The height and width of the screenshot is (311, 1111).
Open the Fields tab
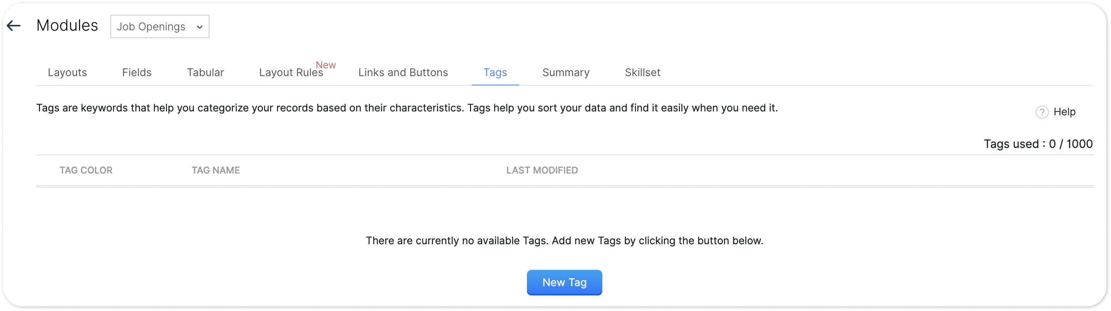[x=137, y=72]
